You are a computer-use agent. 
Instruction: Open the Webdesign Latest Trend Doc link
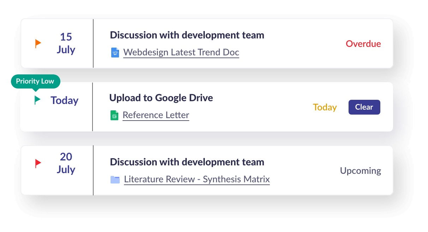181,53
